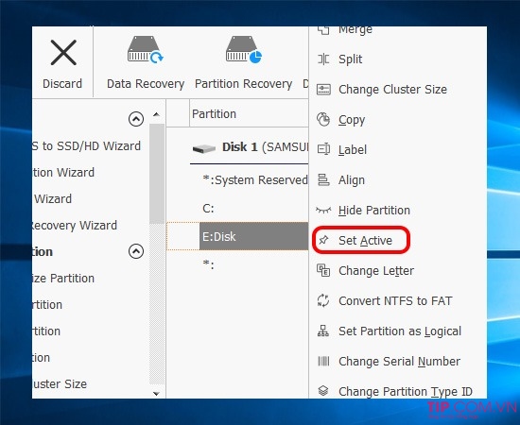Click the Change Serial Number barcode icon

click(323, 361)
